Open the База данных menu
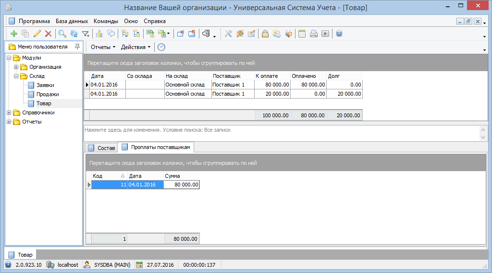 tap(72, 21)
